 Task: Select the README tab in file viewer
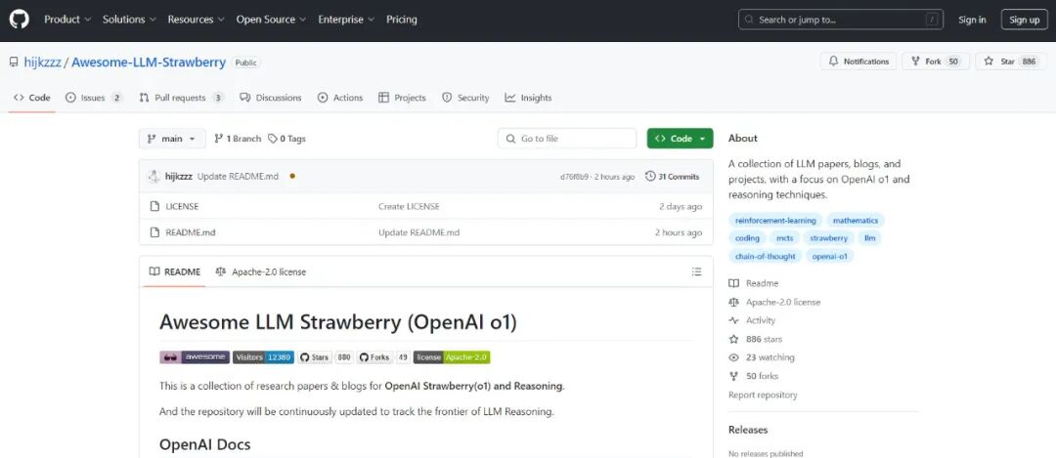coord(174,271)
